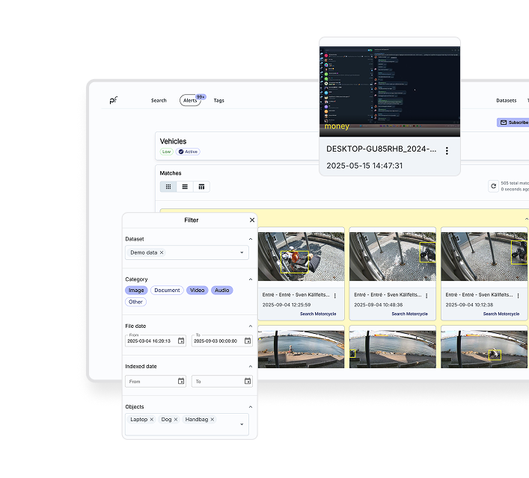Go to the Search tab
529x478 pixels.
(x=159, y=100)
